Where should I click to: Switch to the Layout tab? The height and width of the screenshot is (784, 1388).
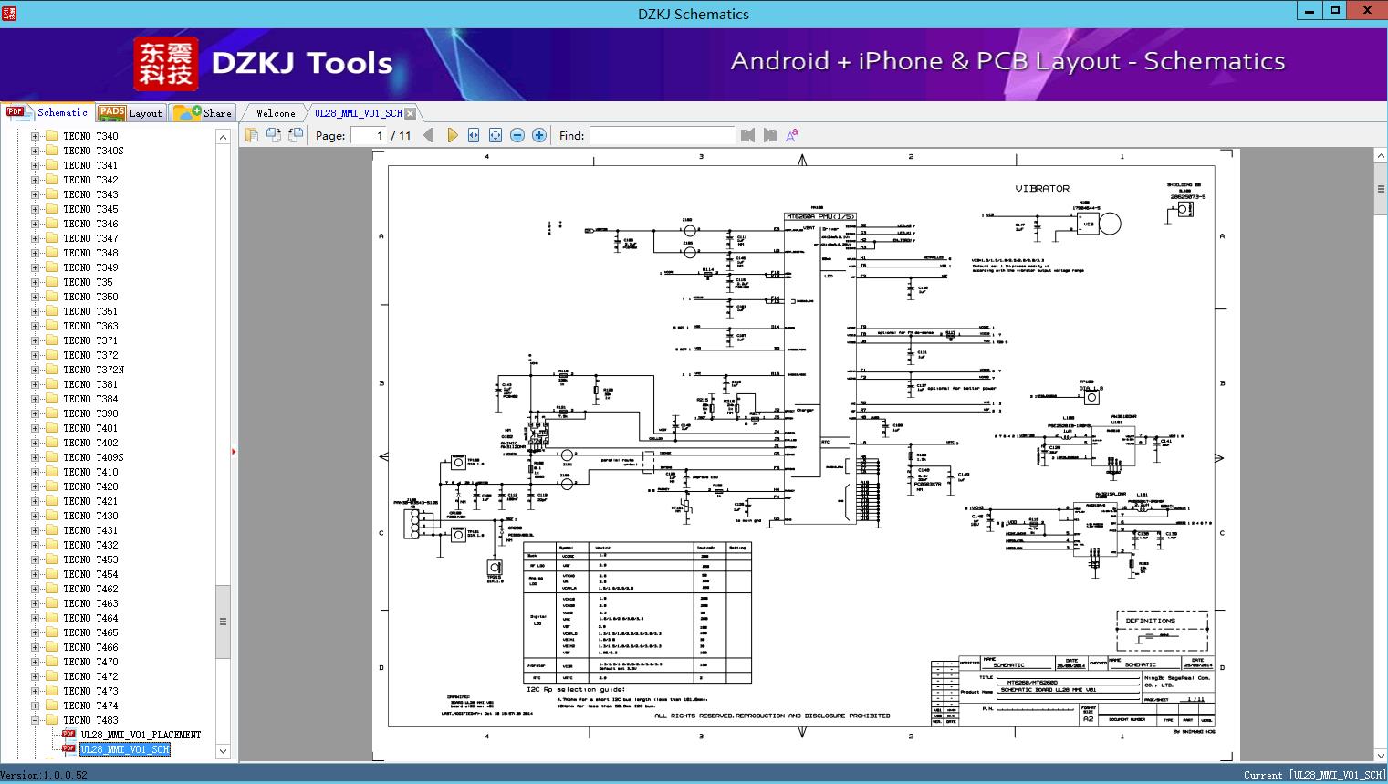(x=131, y=113)
